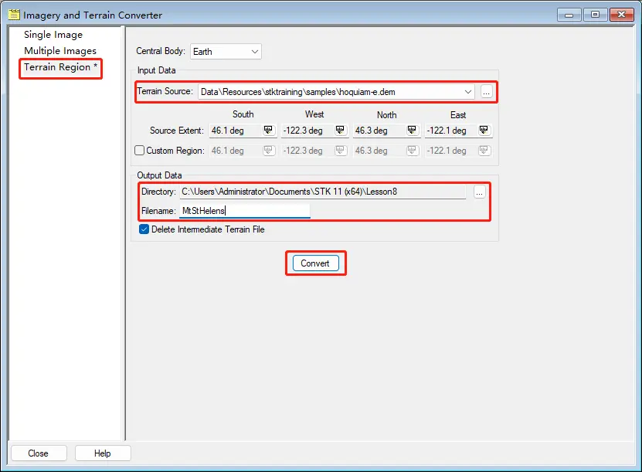
Task: Expand the Central Body dropdown
Action: pyautogui.click(x=226, y=52)
